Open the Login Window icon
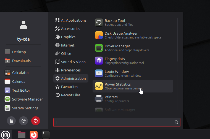Viewport: 210px width, 139px height. (99, 73)
